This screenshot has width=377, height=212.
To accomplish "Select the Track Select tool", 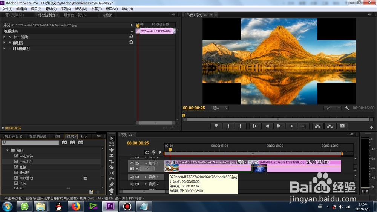I will click(x=112, y=144).
